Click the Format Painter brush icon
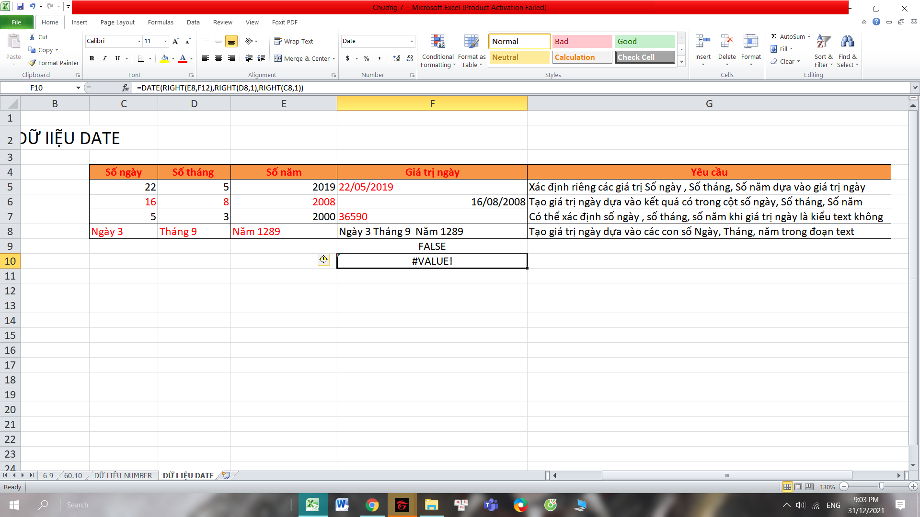 (x=32, y=63)
